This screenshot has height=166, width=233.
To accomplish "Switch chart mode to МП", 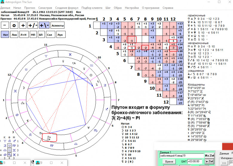I will tap(33, 34).
